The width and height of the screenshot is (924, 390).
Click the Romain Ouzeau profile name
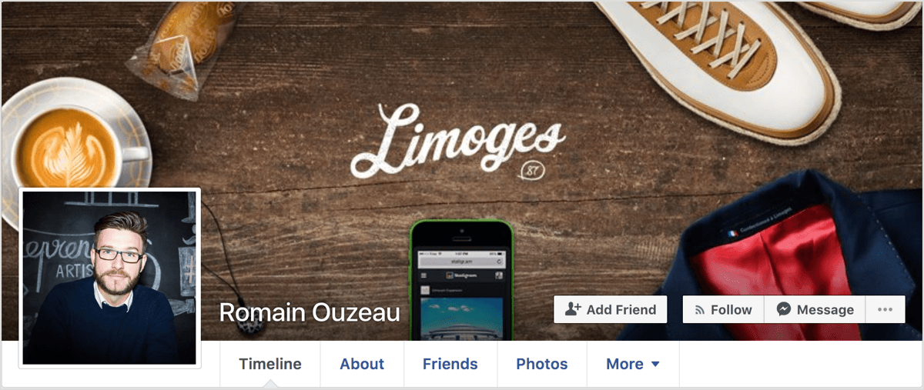click(x=310, y=312)
